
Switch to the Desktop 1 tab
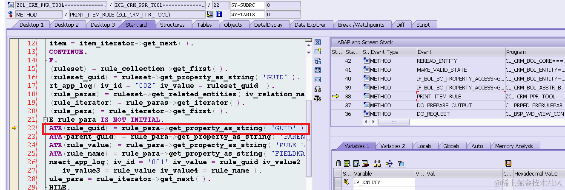[x=32, y=25]
